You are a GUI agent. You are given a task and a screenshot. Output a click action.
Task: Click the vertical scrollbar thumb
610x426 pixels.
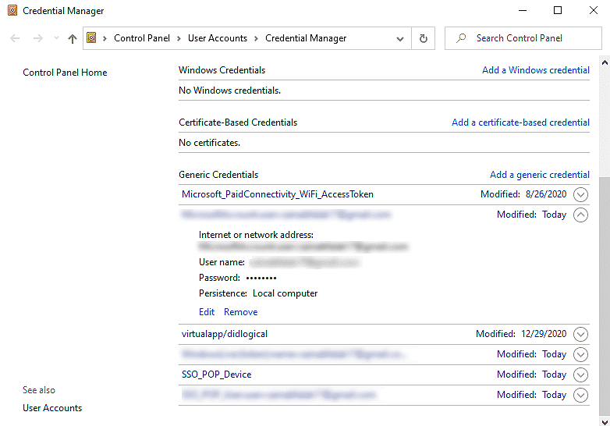coord(605,296)
